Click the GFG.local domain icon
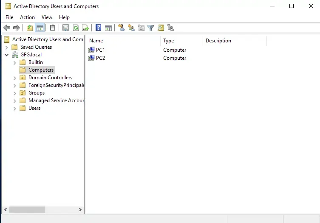The height and width of the screenshot is (223, 320). tap(15, 55)
